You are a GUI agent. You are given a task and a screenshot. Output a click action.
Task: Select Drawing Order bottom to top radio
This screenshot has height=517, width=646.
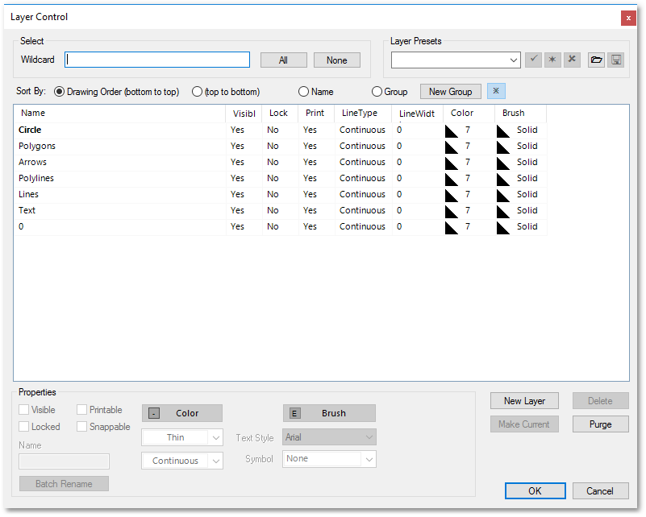coord(60,92)
